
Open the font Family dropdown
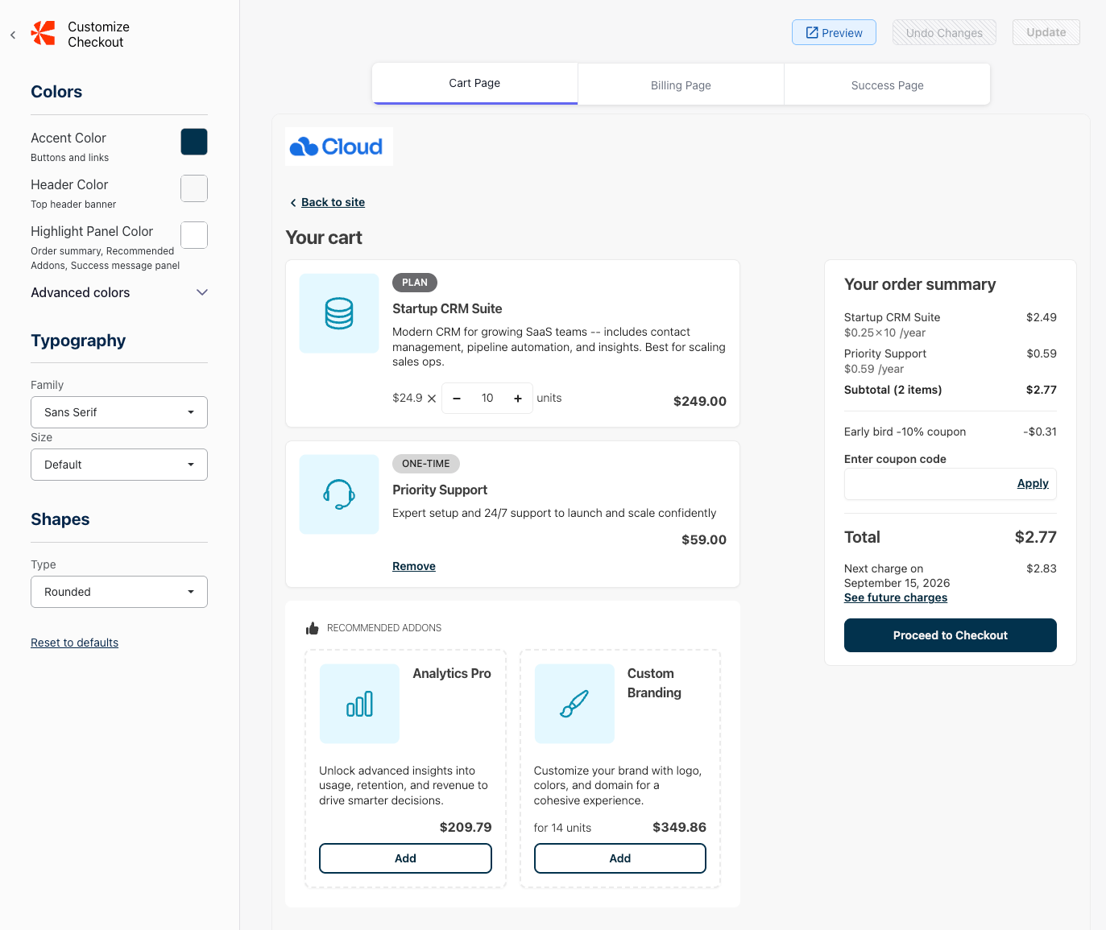[x=119, y=412]
